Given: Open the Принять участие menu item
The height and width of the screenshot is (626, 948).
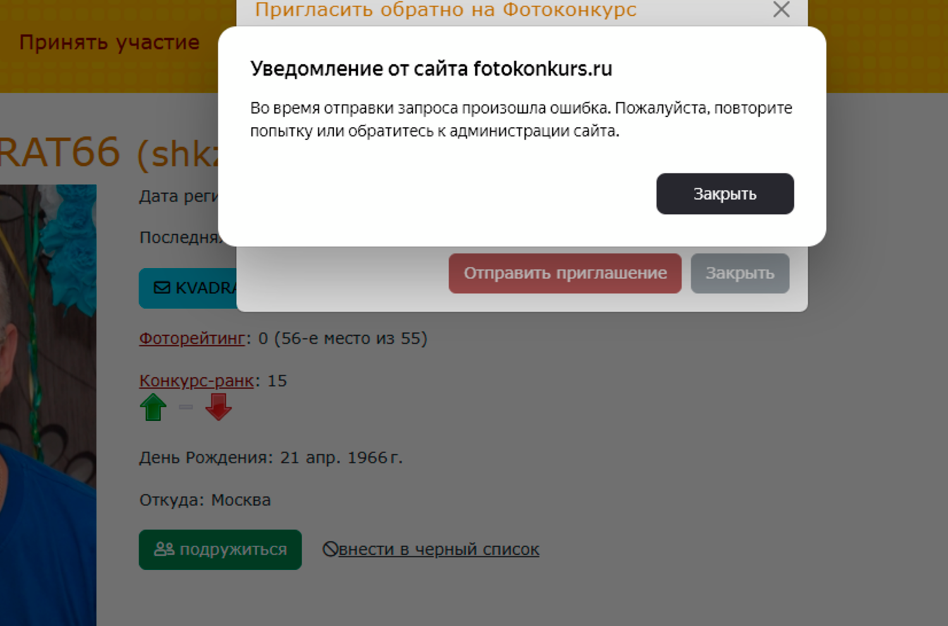Looking at the screenshot, I should (109, 42).
